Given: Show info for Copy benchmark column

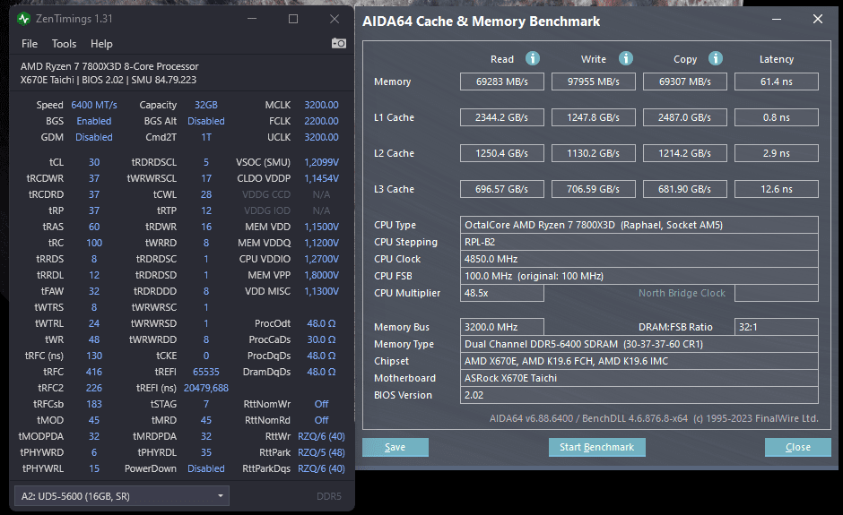Looking at the screenshot, I should click(x=715, y=58).
